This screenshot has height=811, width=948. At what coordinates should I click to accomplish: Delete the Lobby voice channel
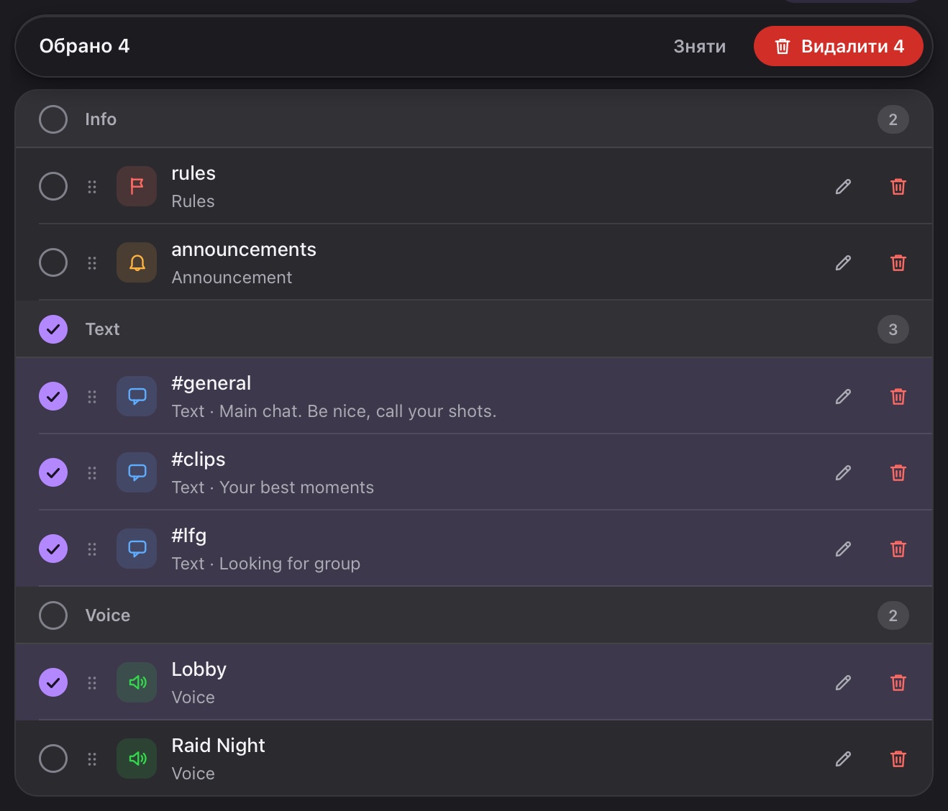click(898, 683)
